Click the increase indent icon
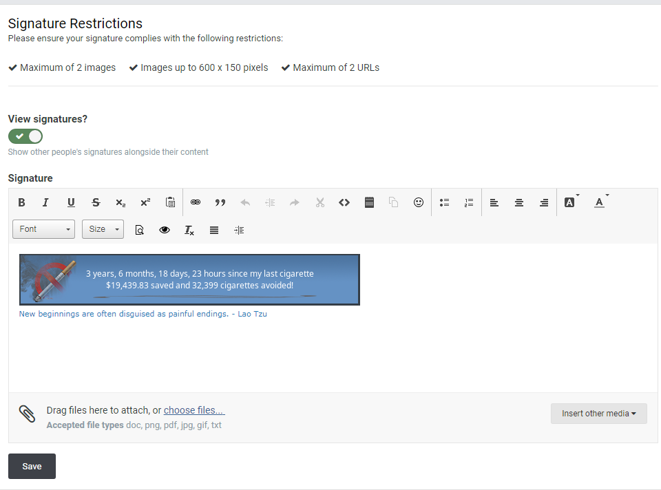 coord(239,230)
